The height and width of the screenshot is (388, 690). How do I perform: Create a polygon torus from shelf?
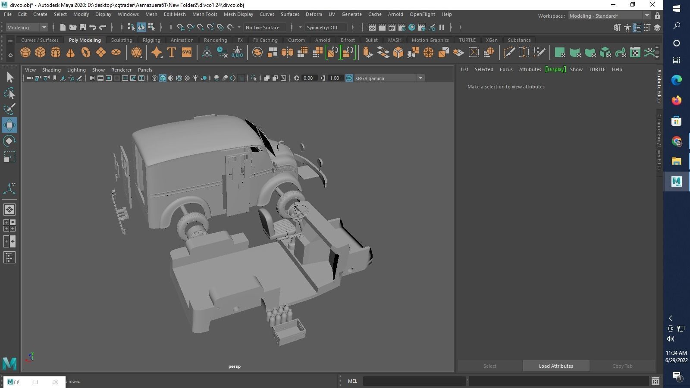point(86,53)
